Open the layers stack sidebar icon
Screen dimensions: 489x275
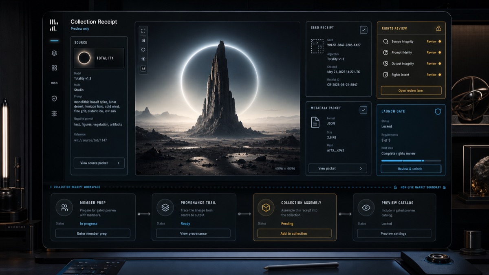54,53
